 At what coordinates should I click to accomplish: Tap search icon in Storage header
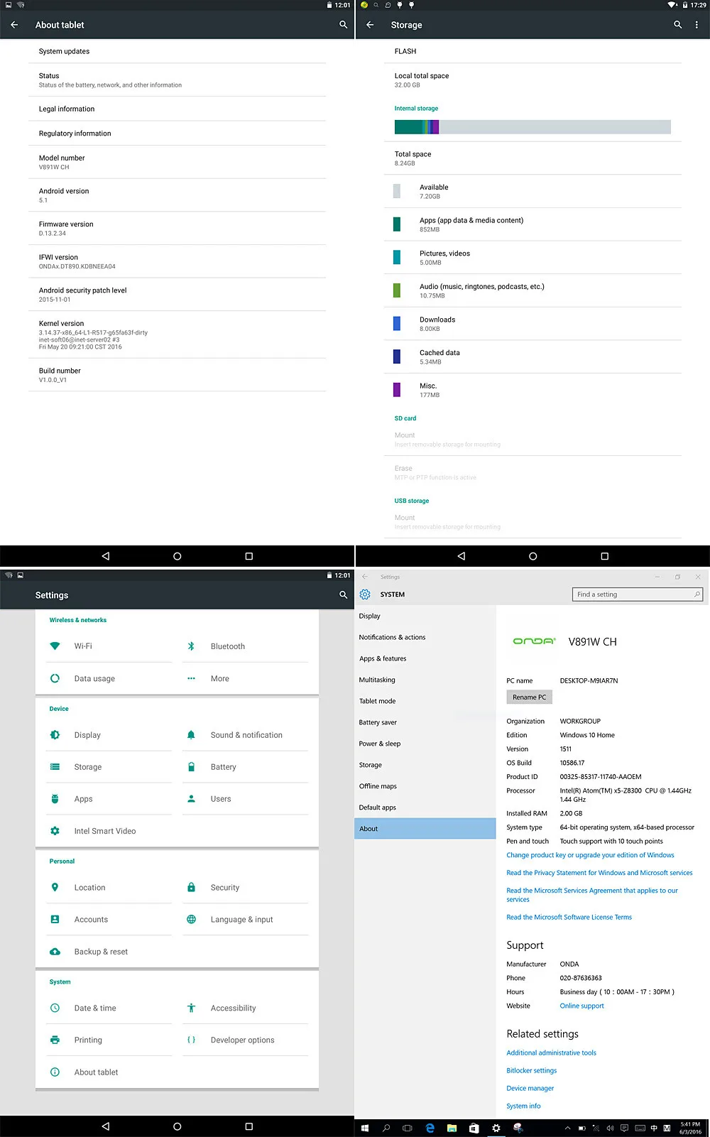[678, 25]
